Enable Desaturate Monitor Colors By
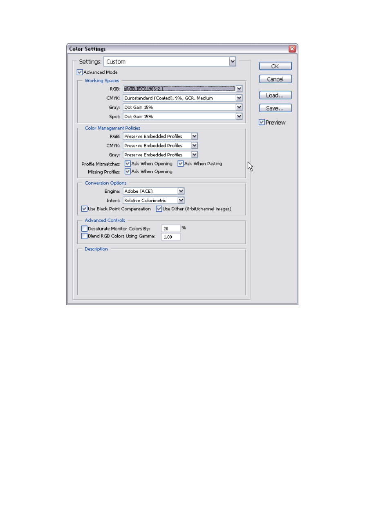The width and height of the screenshot is (365, 517). point(85,228)
